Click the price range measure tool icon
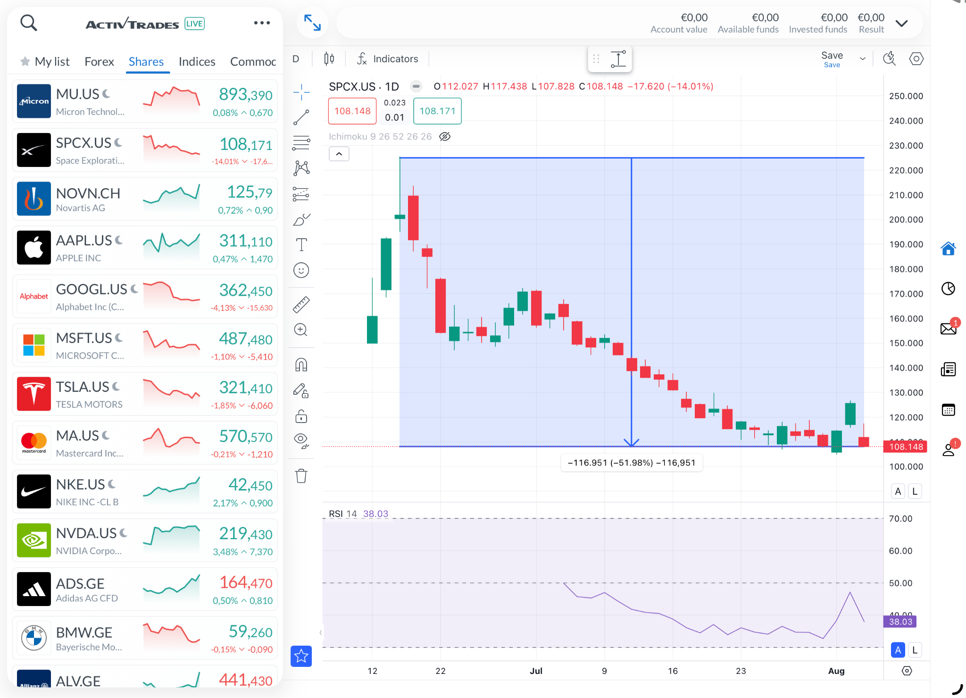 pyautogui.click(x=618, y=59)
